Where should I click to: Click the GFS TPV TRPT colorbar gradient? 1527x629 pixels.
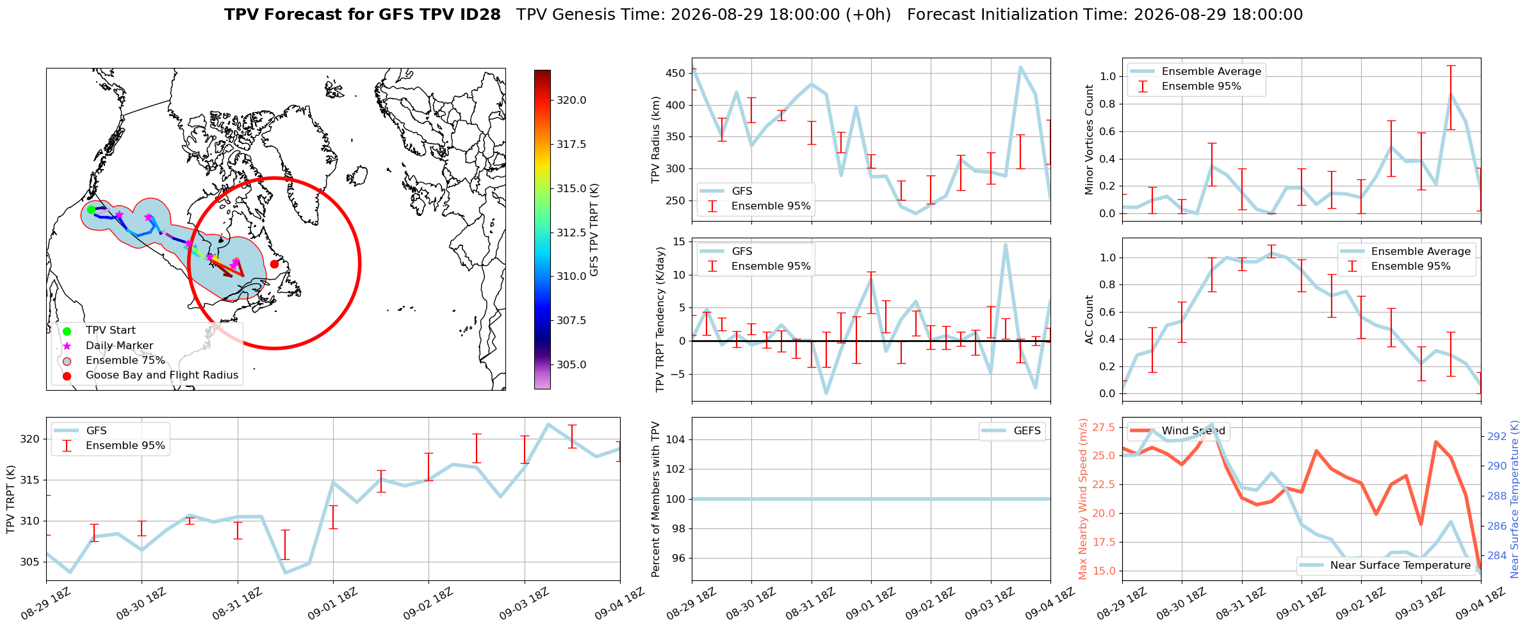tap(543, 229)
